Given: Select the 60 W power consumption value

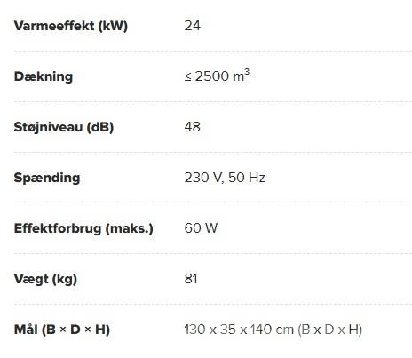Looking at the screenshot, I should point(201,228).
